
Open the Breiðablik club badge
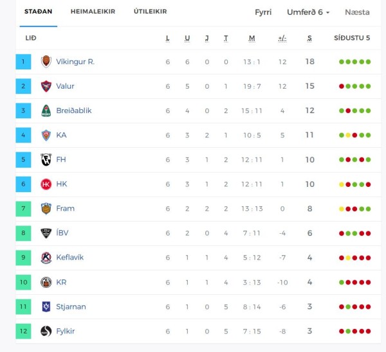(46, 110)
